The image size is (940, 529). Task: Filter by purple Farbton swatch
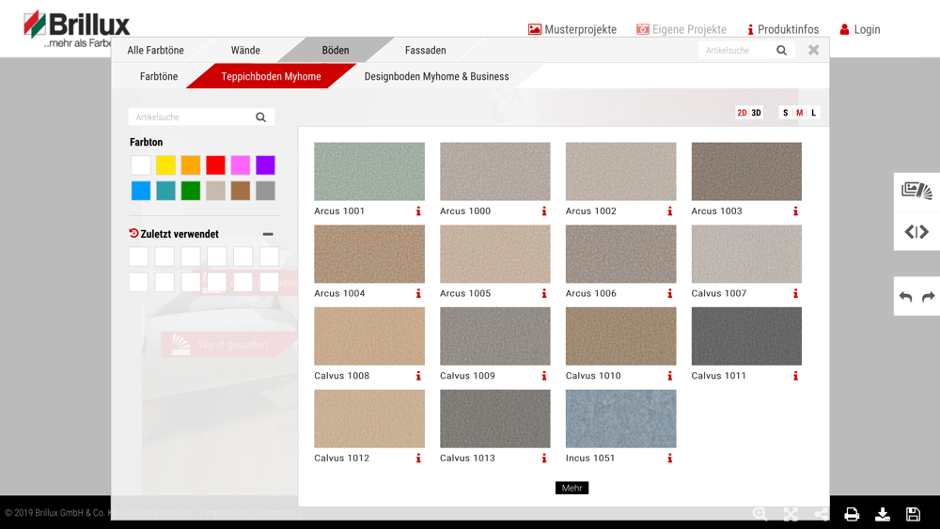click(266, 164)
